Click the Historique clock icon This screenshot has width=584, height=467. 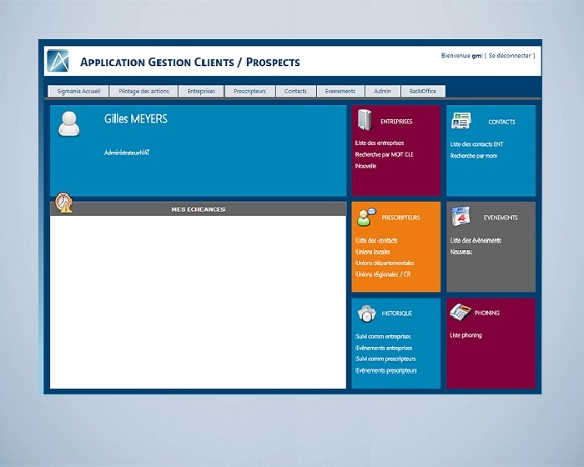(x=365, y=313)
